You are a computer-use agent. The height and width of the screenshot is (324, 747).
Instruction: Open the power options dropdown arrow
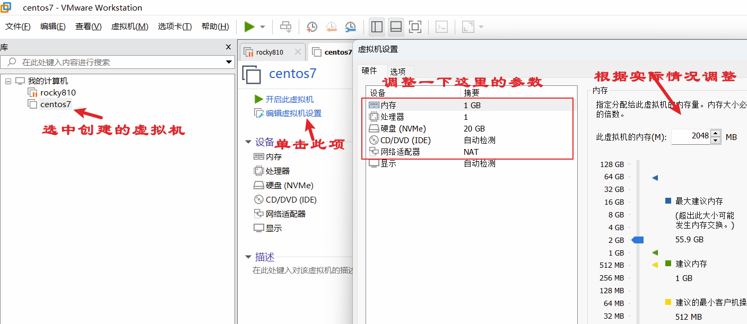coord(262,27)
